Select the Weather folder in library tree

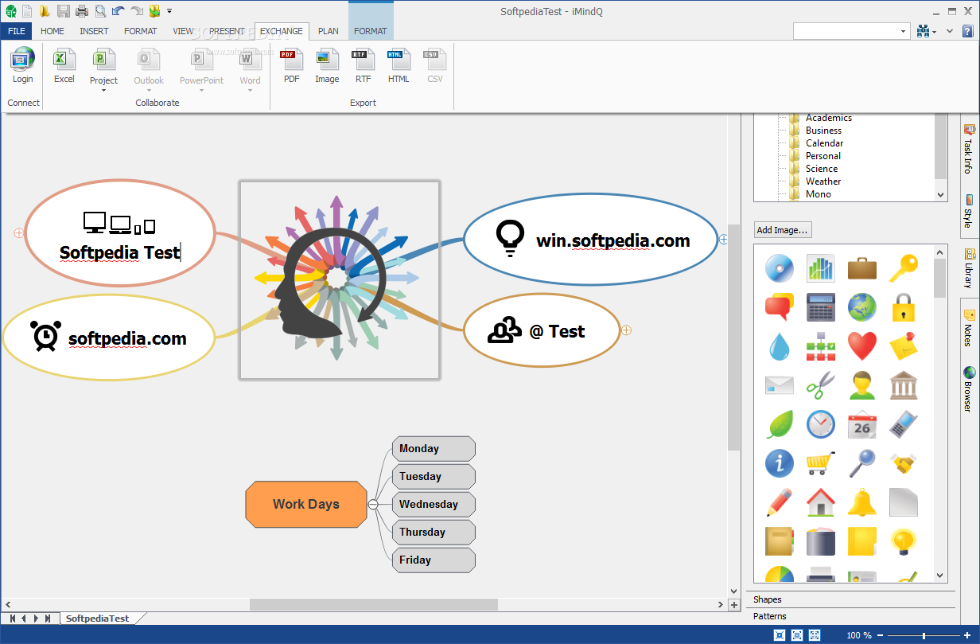click(822, 181)
